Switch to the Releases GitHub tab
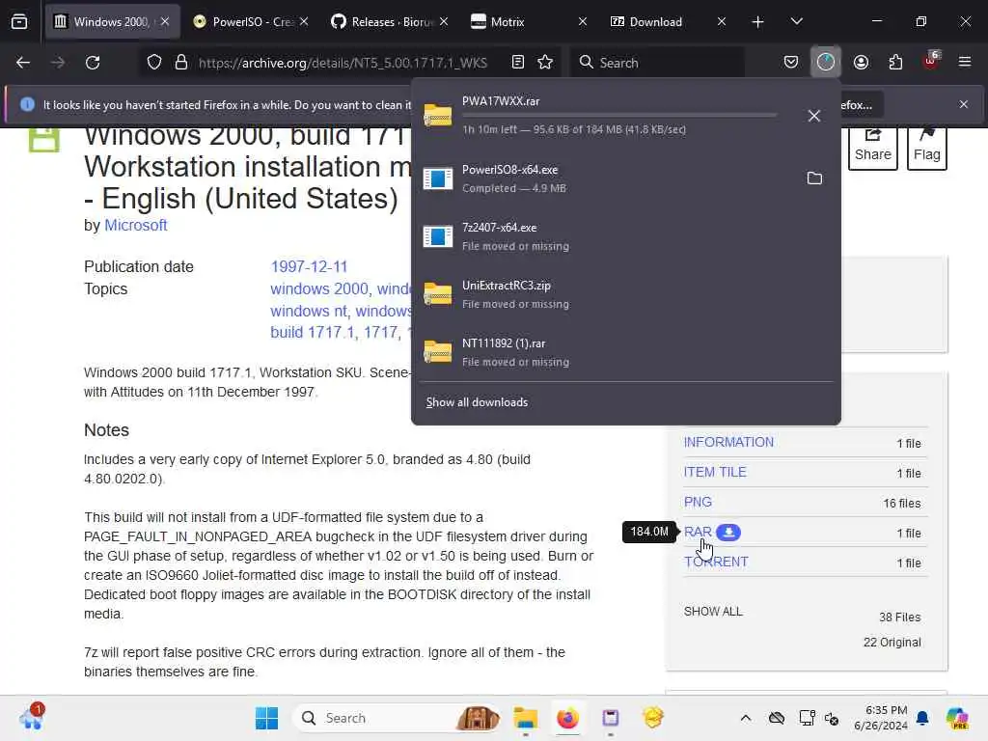Screen dimensions: 988x741 tap(390, 22)
